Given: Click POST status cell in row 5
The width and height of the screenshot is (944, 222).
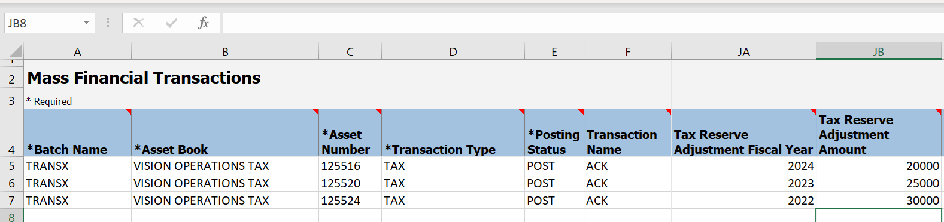Looking at the screenshot, I should click(554, 166).
